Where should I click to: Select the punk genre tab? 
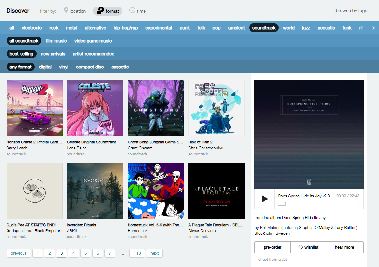[185, 28]
